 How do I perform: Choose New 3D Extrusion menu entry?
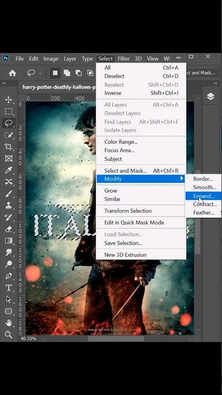click(x=141, y=255)
